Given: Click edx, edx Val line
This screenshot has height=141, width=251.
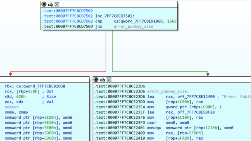Looking at the screenshot, I should click(x=29, y=102).
